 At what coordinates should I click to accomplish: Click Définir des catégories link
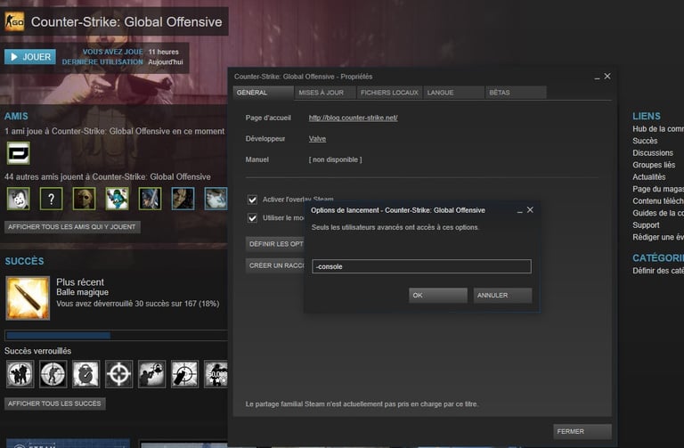pyautogui.click(x=658, y=271)
